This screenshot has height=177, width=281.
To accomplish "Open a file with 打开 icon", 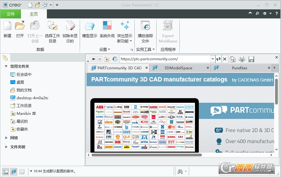I will pos(20,25).
